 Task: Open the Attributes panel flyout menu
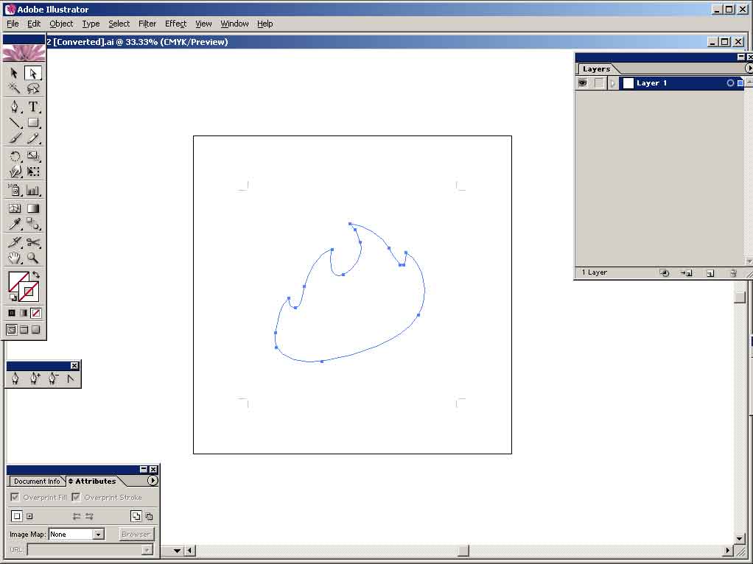pyautogui.click(x=153, y=481)
